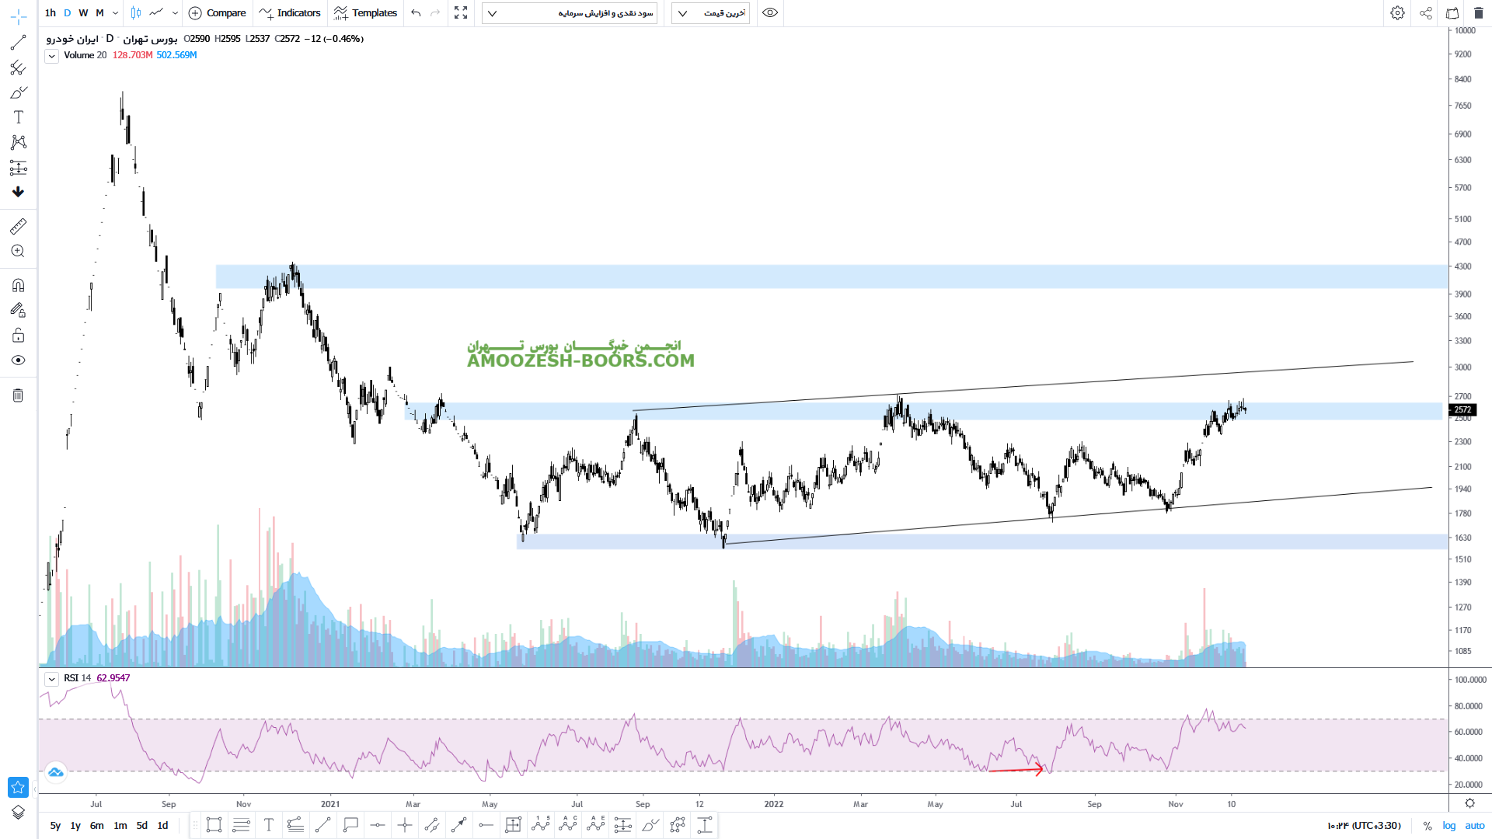Image resolution: width=1492 pixels, height=839 pixels.
Task: Set date range to 6m
Action: point(96,825)
